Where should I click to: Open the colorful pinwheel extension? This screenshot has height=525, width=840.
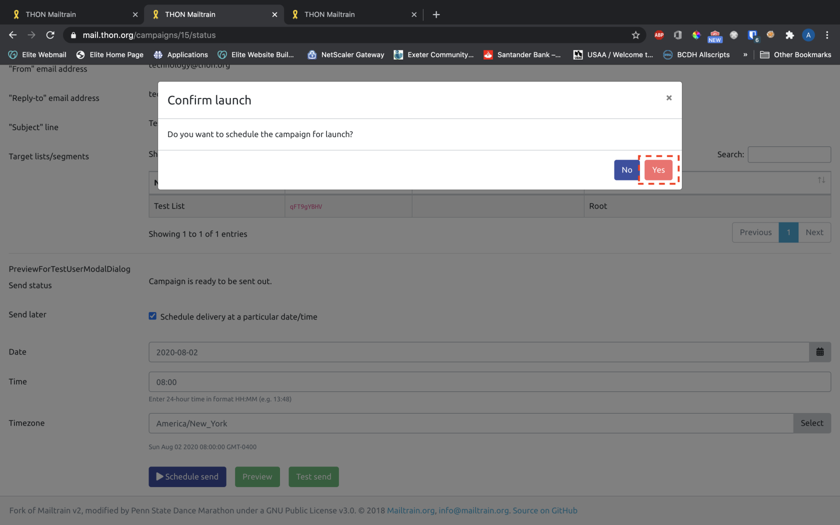point(696,35)
